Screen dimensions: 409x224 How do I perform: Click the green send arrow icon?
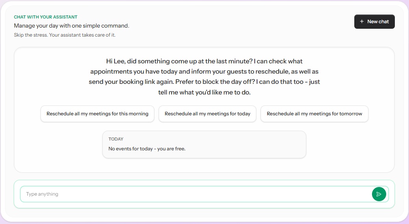coord(379,194)
